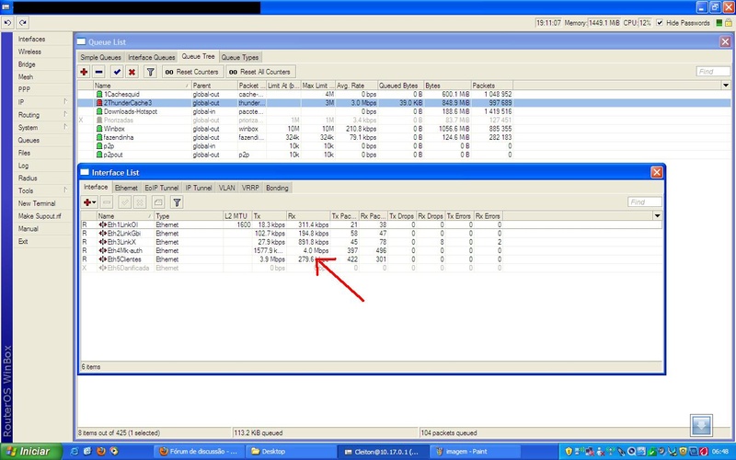Click the redo arrow in WinBox toolbar

pos(22,21)
